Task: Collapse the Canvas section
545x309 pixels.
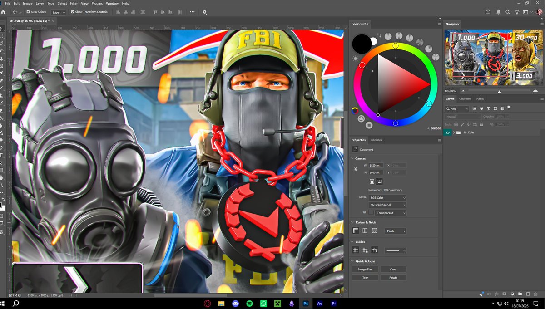Action: (x=352, y=158)
